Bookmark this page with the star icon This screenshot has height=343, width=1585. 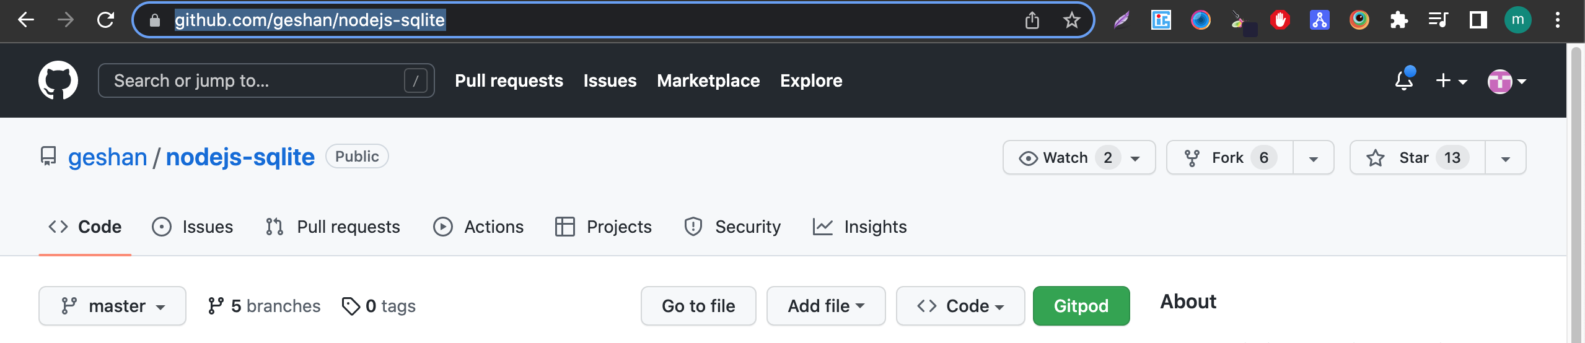pos(1071,20)
